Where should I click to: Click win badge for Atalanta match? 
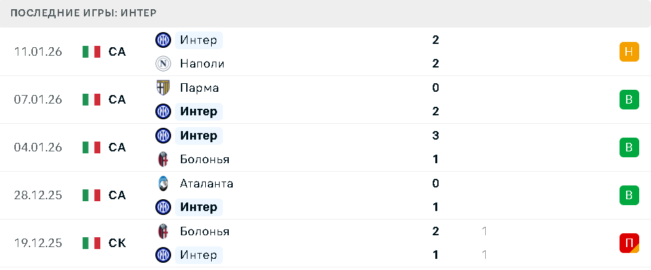(629, 195)
